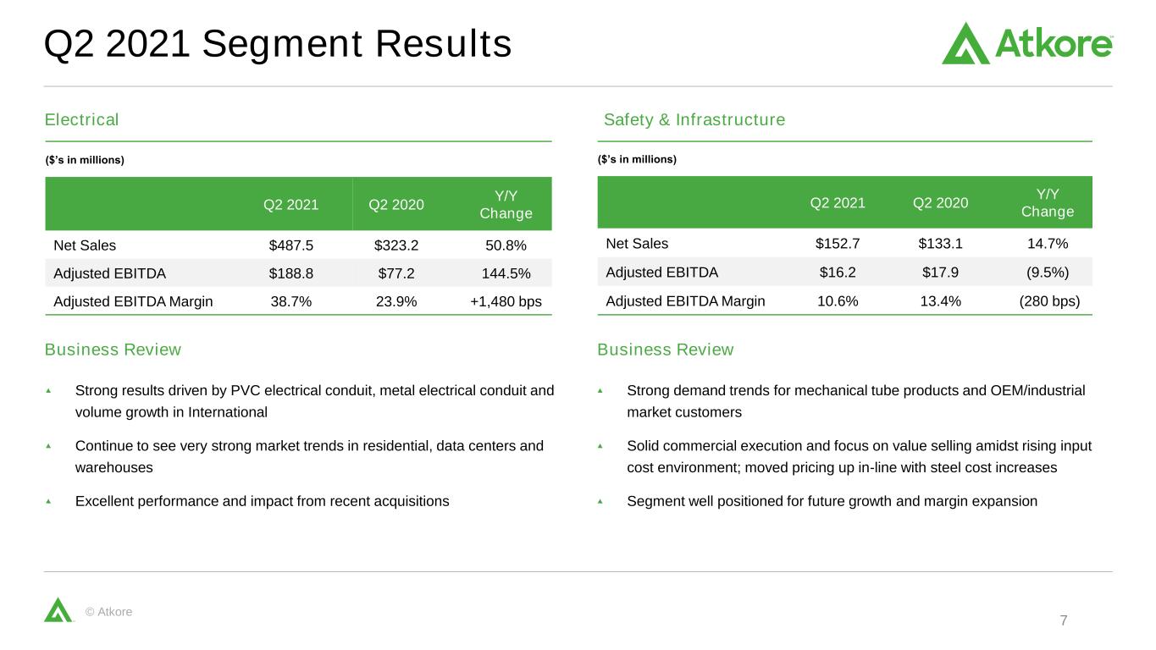Click the $188.8 Adjusted EBITDA value

291,273
